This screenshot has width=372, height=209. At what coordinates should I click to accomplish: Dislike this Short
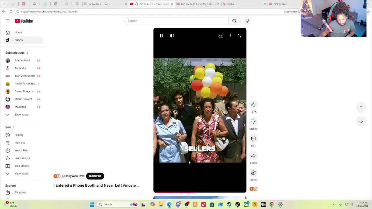pyautogui.click(x=253, y=122)
